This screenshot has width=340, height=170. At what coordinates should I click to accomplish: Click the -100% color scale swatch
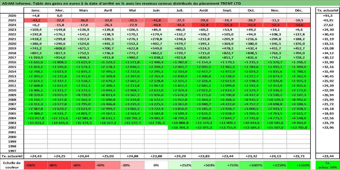click(x=36, y=165)
